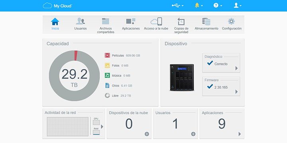Click the Libre 29.2 TB entry
The width and height of the screenshot is (287, 143).
(x=118, y=96)
